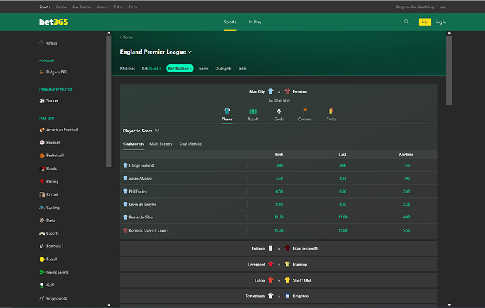Open the Bet Boost tab
Screen dimensions: 485x308
pyautogui.click(x=152, y=69)
